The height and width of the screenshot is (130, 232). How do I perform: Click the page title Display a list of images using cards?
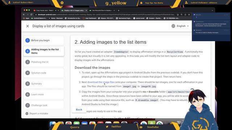pos(58,26)
